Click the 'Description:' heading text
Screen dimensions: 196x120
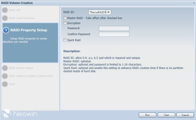click(72, 51)
